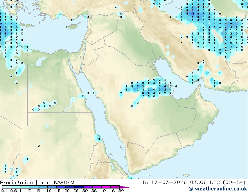Click the 'NAVGEM' model name

coord(64,183)
